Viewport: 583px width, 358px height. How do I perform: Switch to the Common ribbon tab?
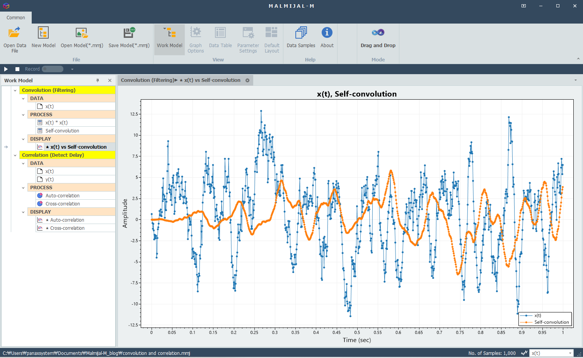point(16,18)
